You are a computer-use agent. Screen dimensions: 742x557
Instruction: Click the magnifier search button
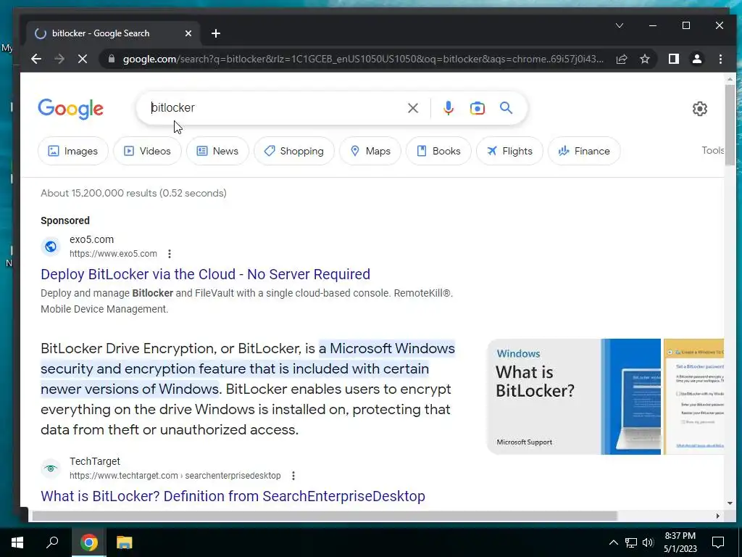506,108
